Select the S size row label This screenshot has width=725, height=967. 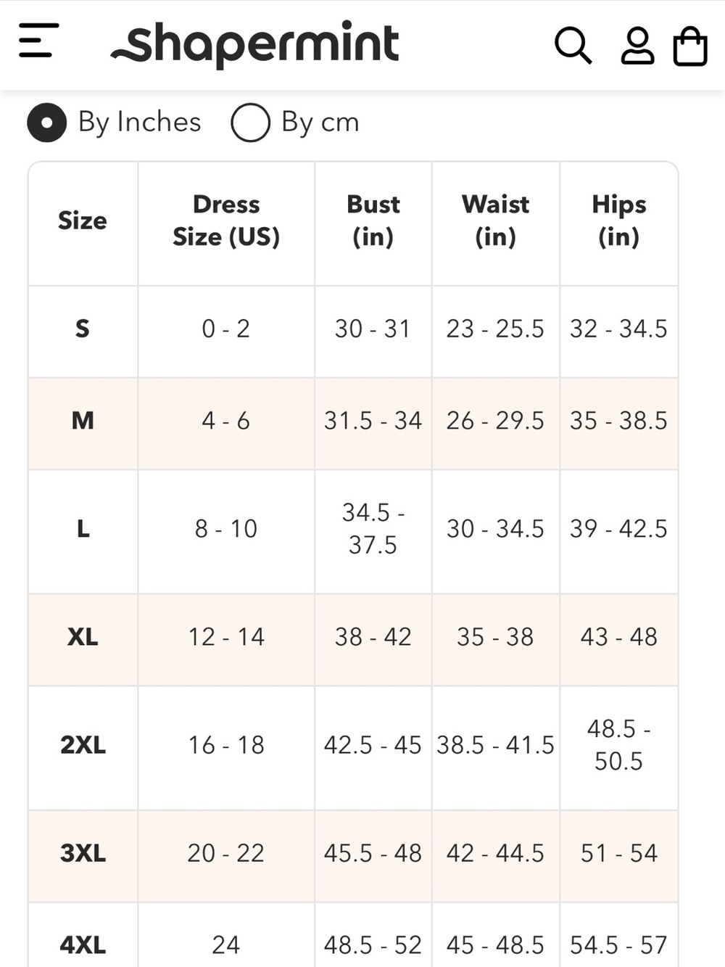pos(83,329)
